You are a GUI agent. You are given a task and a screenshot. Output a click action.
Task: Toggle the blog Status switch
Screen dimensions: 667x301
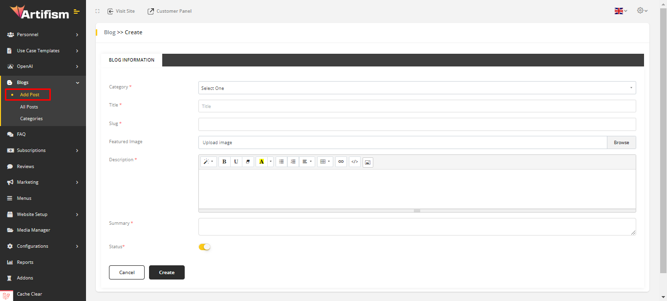pos(204,247)
